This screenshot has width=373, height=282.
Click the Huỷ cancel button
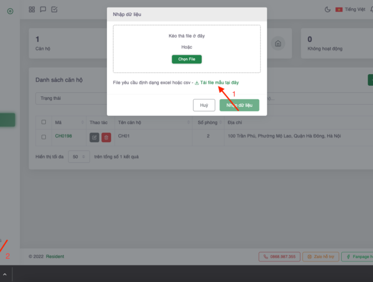(x=204, y=105)
